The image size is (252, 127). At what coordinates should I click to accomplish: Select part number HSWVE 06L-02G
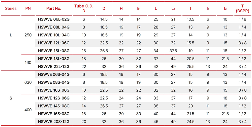tap(54, 19)
